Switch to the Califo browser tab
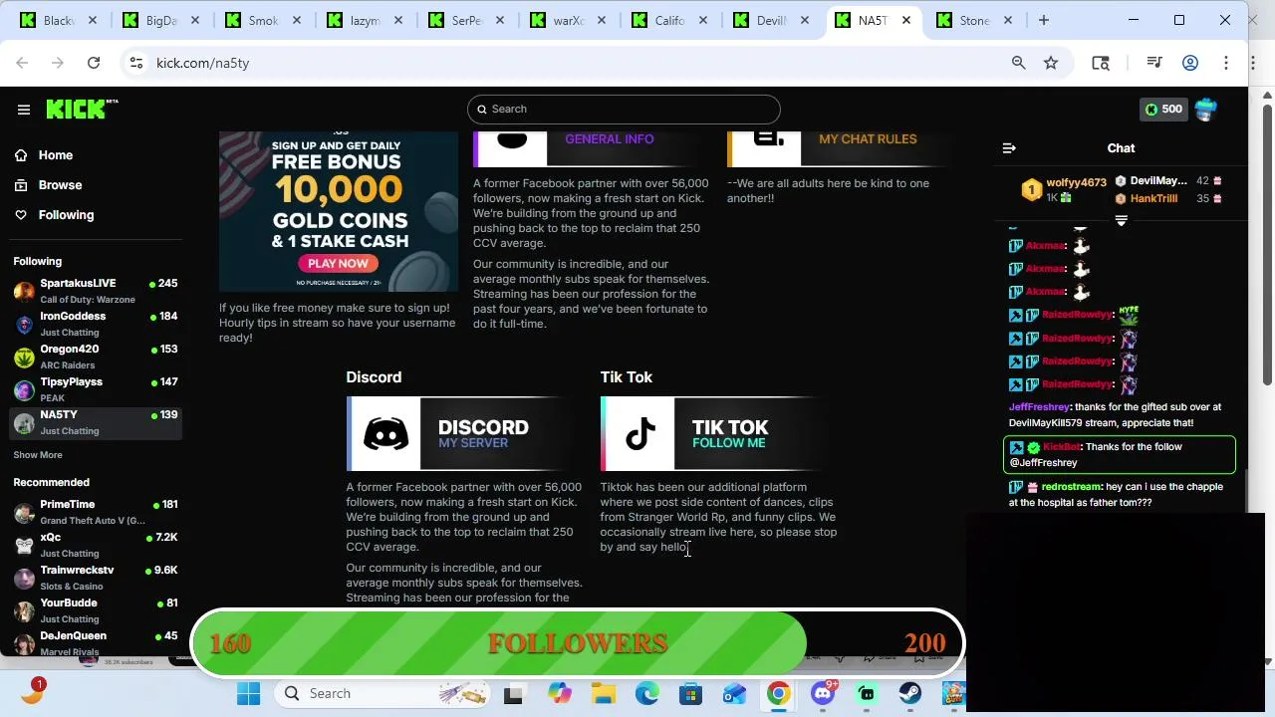The image size is (1275, 717). point(669,20)
